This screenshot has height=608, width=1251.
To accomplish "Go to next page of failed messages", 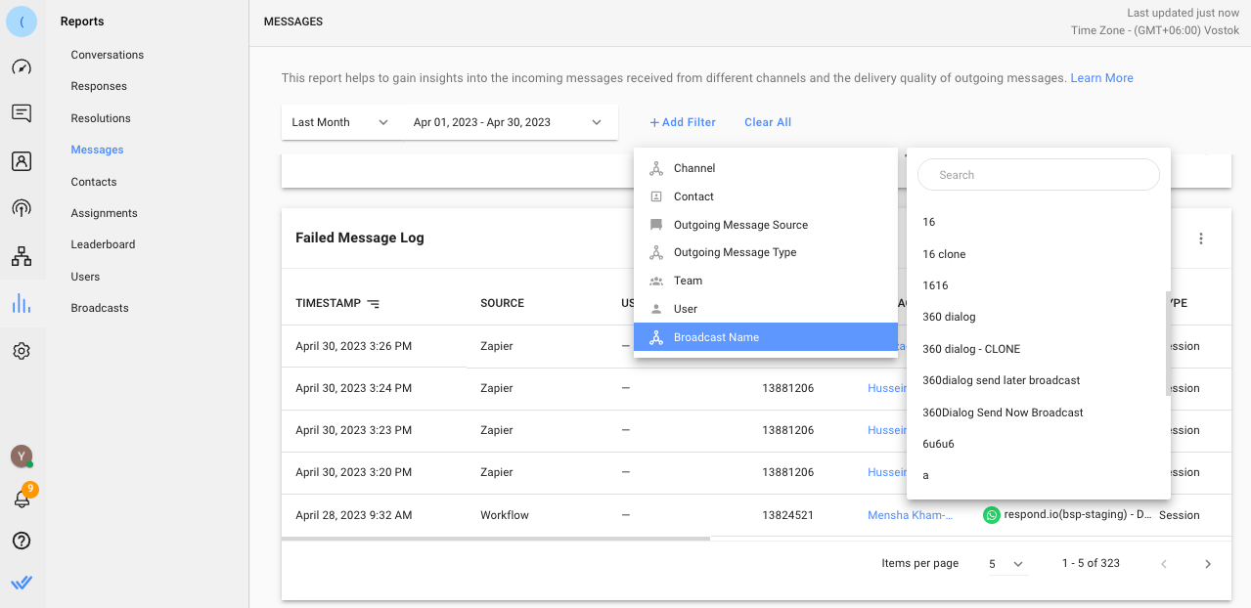I will tap(1208, 564).
